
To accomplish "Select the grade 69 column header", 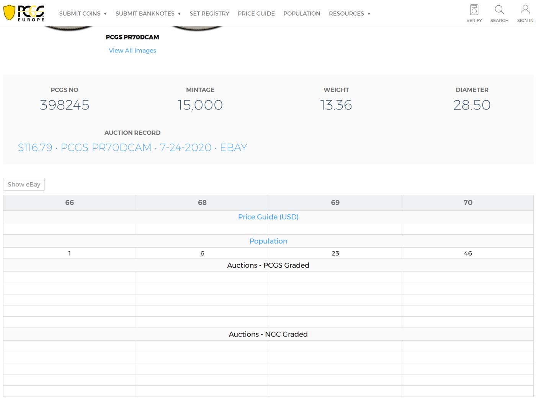I will (335, 203).
